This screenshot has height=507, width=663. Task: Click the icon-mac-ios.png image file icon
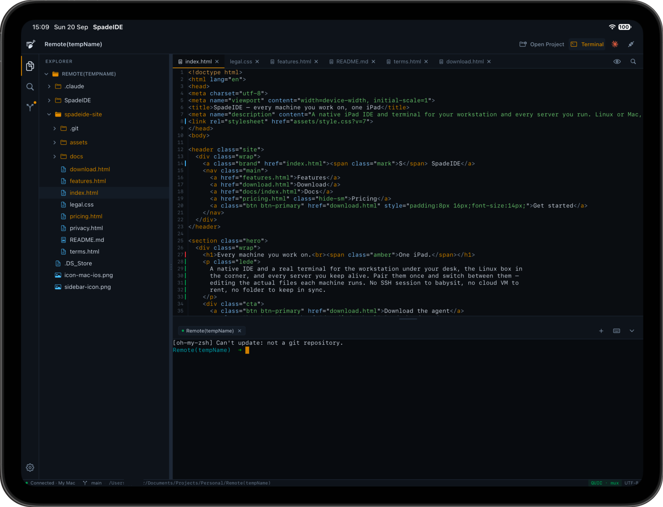pyautogui.click(x=58, y=275)
